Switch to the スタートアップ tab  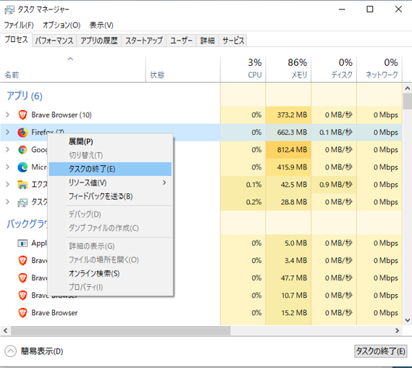click(x=143, y=41)
